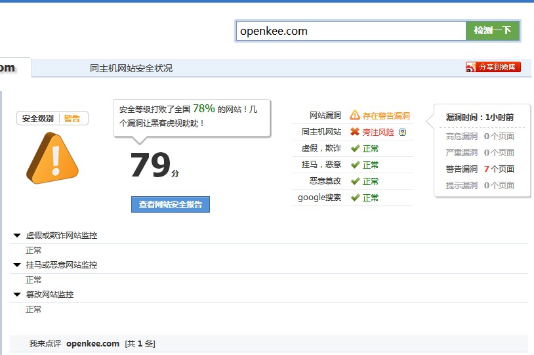Viewport: 534px width, 355px height.
Task: Click the large orange warning triangle icon
Action: point(52,157)
